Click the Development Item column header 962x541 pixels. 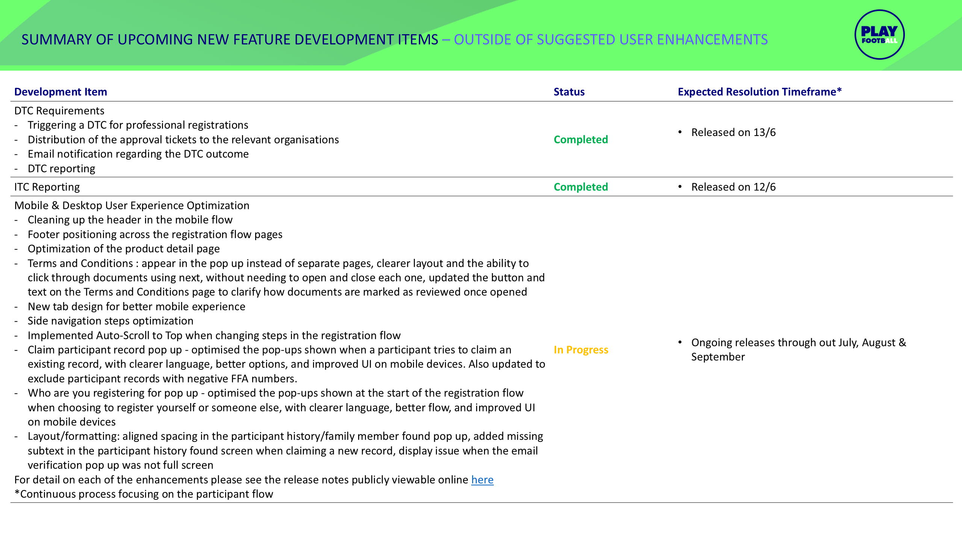[61, 92]
